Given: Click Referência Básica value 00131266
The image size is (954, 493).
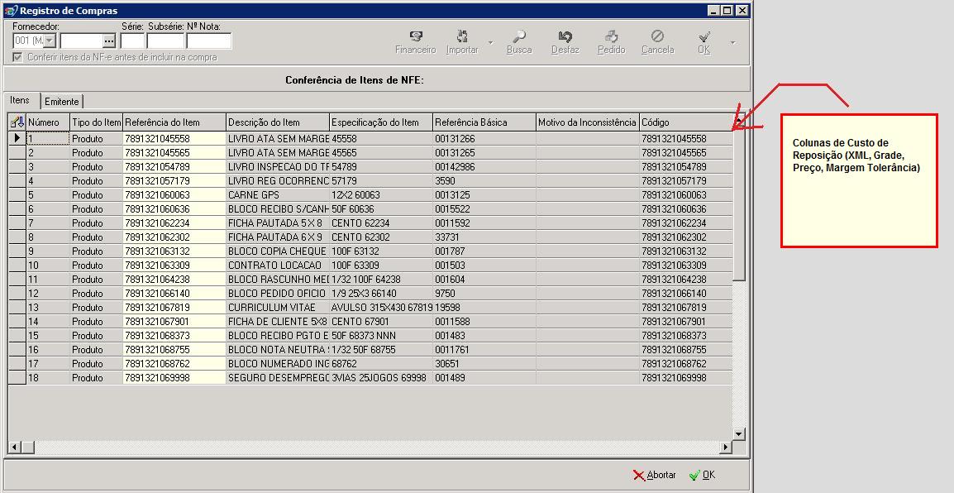Looking at the screenshot, I should pyautogui.click(x=484, y=139).
